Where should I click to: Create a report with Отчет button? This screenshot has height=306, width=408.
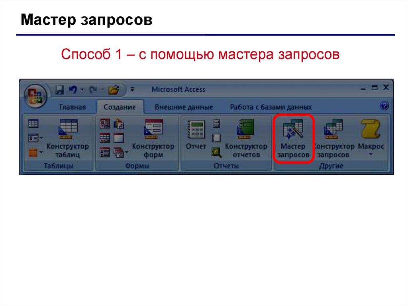click(196, 135)
